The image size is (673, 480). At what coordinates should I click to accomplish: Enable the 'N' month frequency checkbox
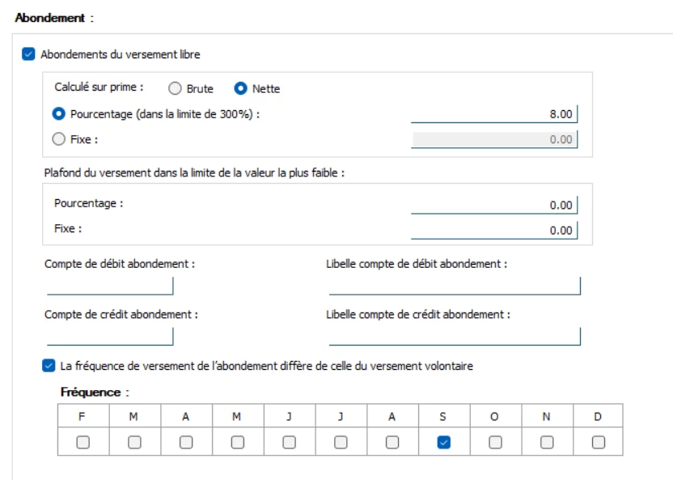click(x=547, y=442)
